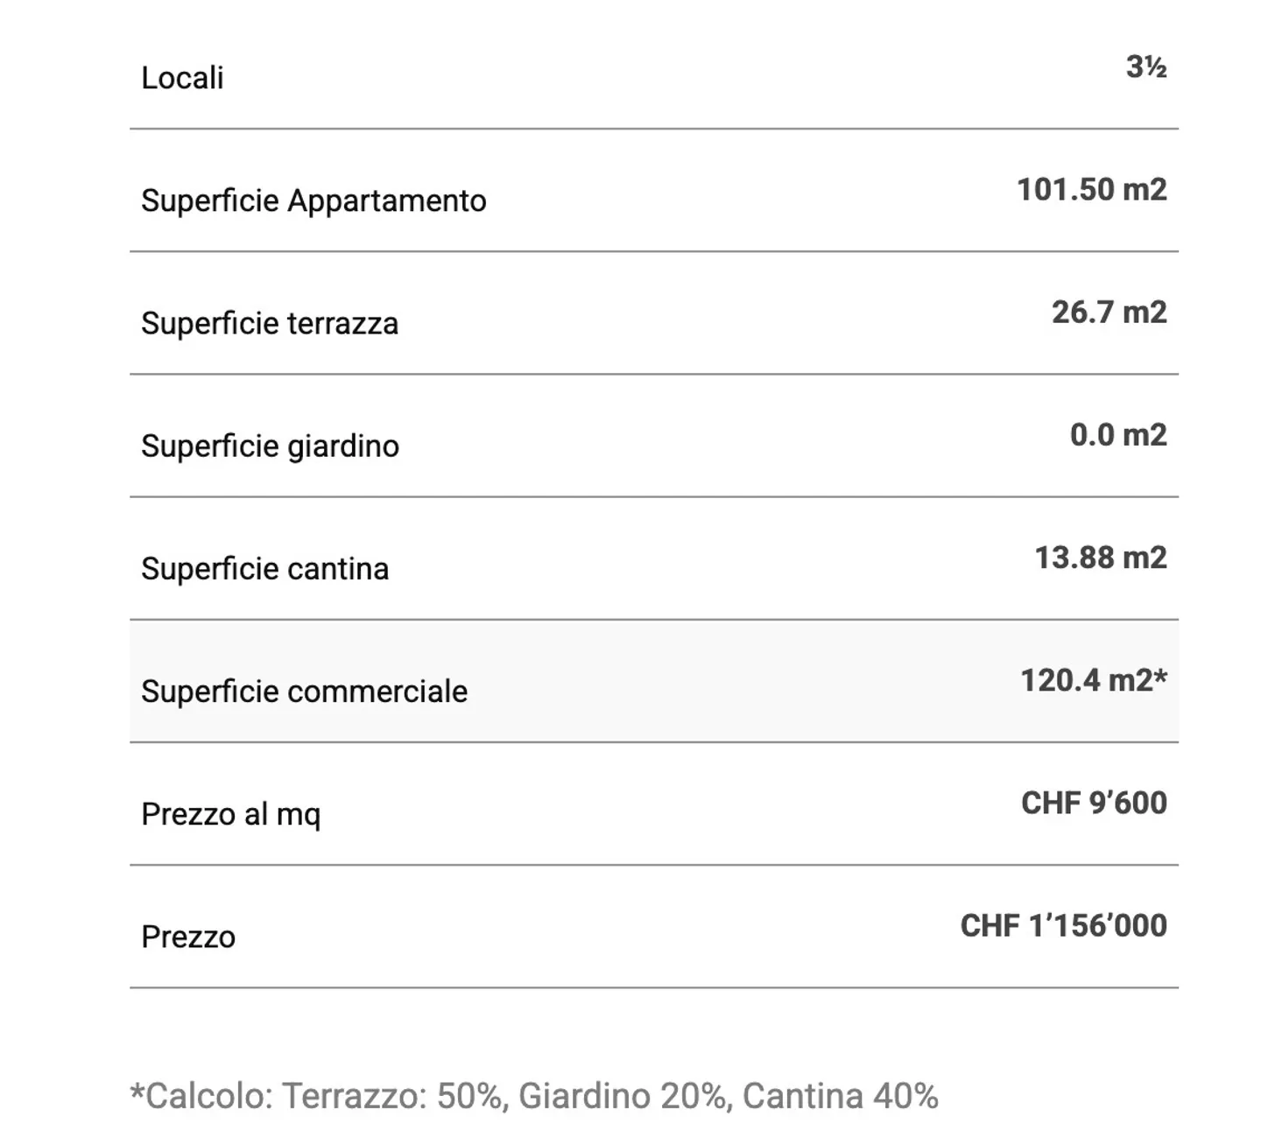Select the 3½ rooms value
Viewport: 1261px width, 1138px height.
1145,67
